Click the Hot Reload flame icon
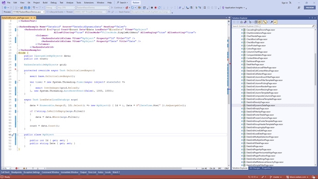Image resolution: width=318 pixels, height=179 pixels. point(127,8)
